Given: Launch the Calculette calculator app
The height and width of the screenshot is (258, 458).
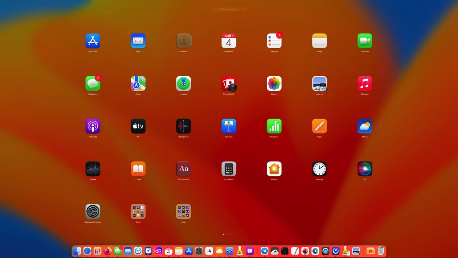Looking at the screenshot, I should coord(229,169).
